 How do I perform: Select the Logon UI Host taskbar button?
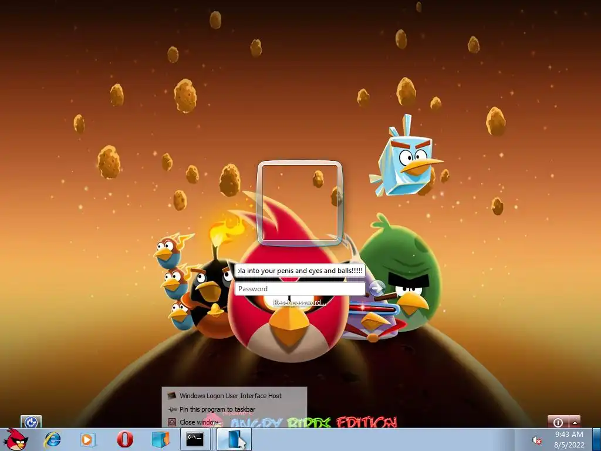(235, 439)
